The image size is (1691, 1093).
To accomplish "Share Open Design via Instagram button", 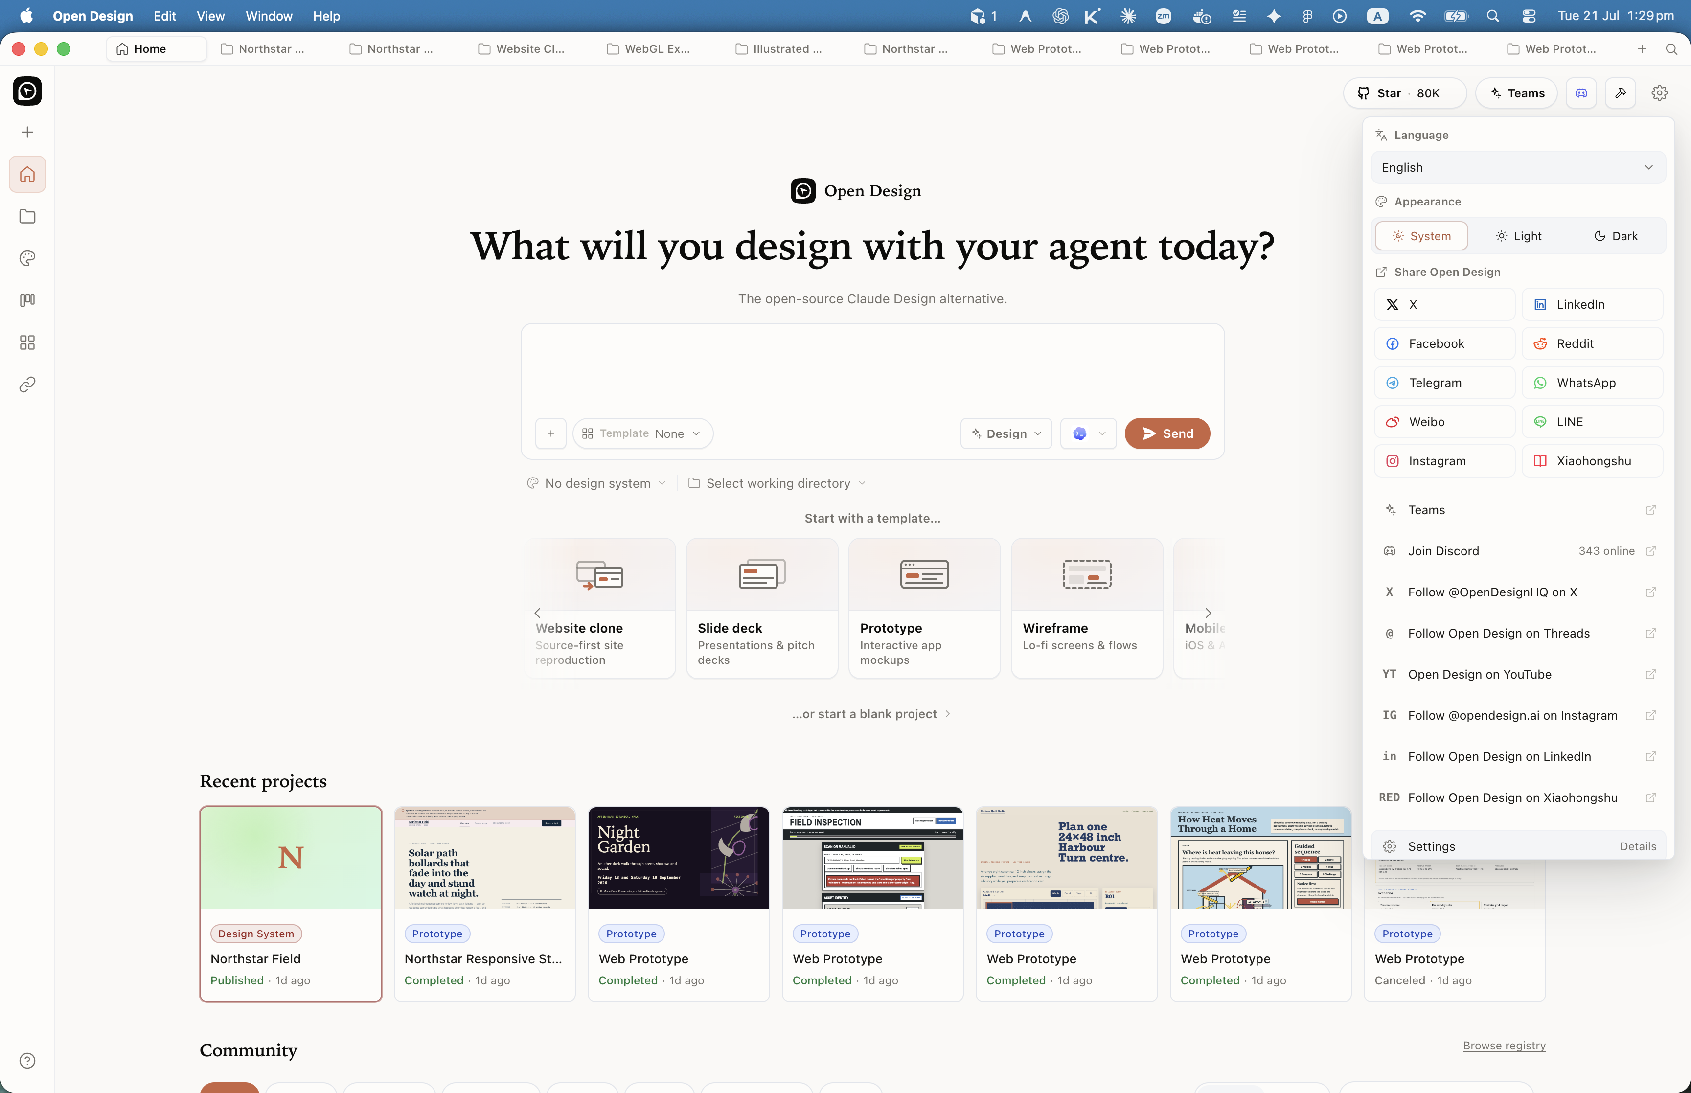I will click(x=1444, y=460).
